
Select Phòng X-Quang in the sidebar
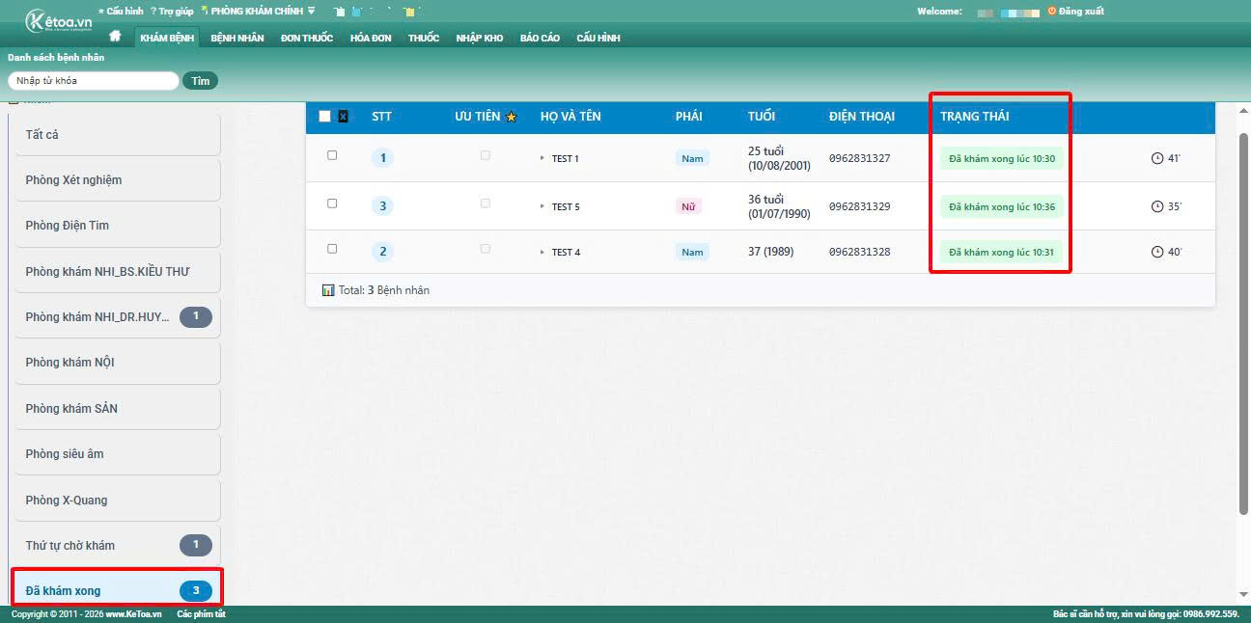coord(117,501)
